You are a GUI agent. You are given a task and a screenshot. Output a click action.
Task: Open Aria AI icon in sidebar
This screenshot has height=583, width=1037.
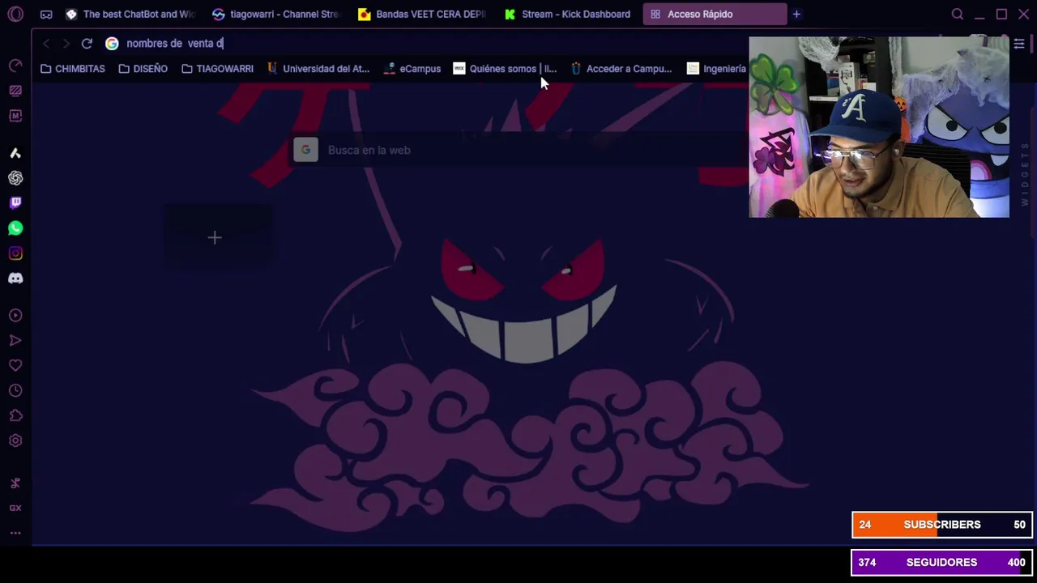pyautogui.click(x=15, y=153)
